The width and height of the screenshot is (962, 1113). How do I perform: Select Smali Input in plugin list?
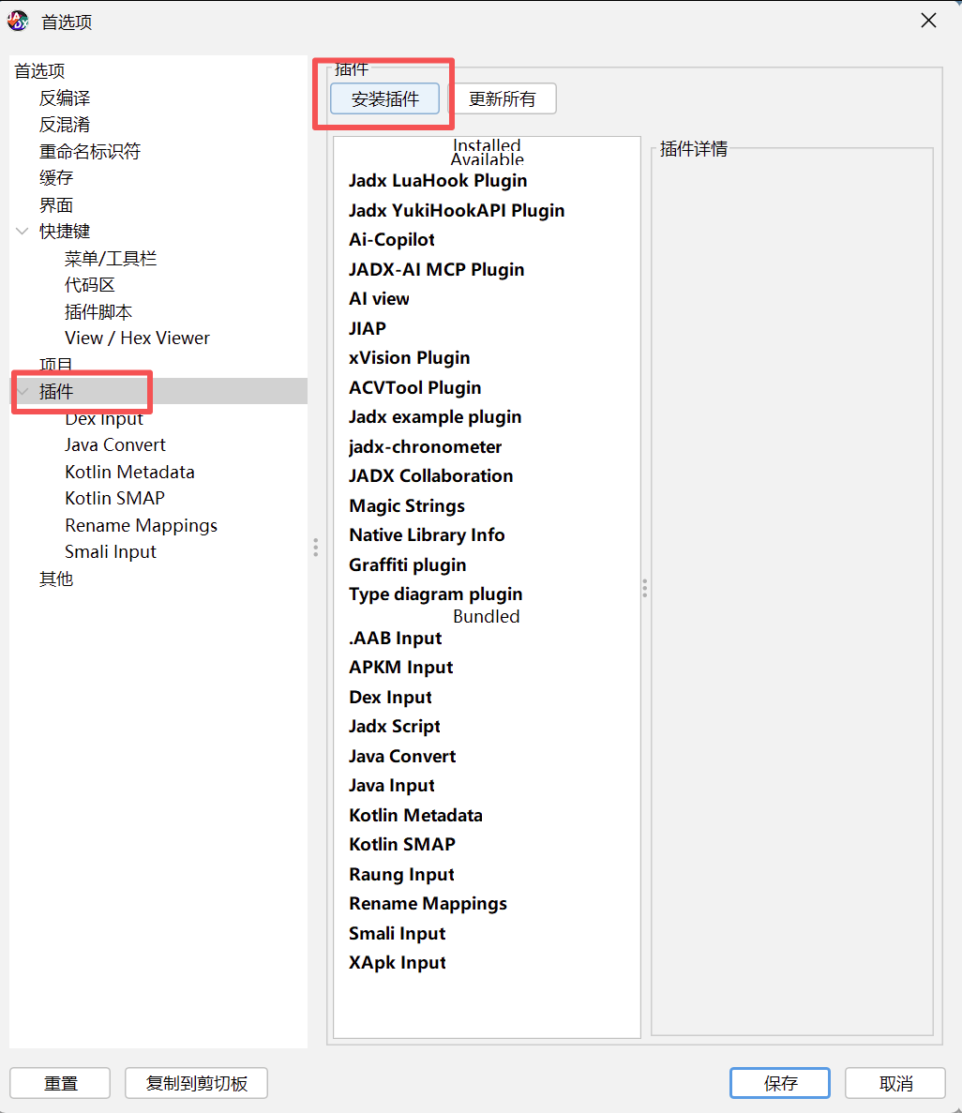pos(397,933)
